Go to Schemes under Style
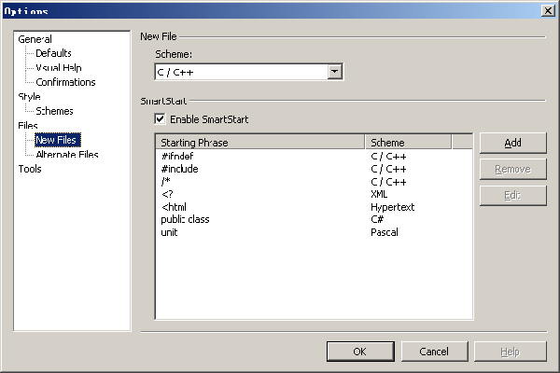 (x=54, y=111)
